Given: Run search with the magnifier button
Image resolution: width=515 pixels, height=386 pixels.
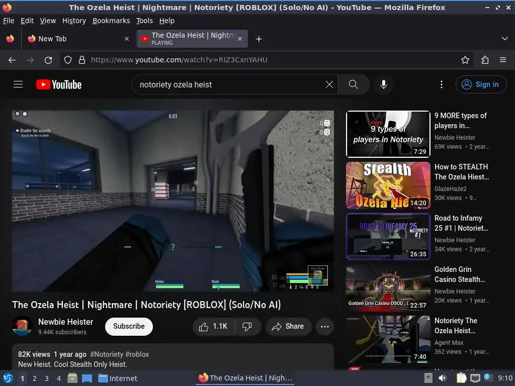Looking at the screenshot, I should point(354,84).
